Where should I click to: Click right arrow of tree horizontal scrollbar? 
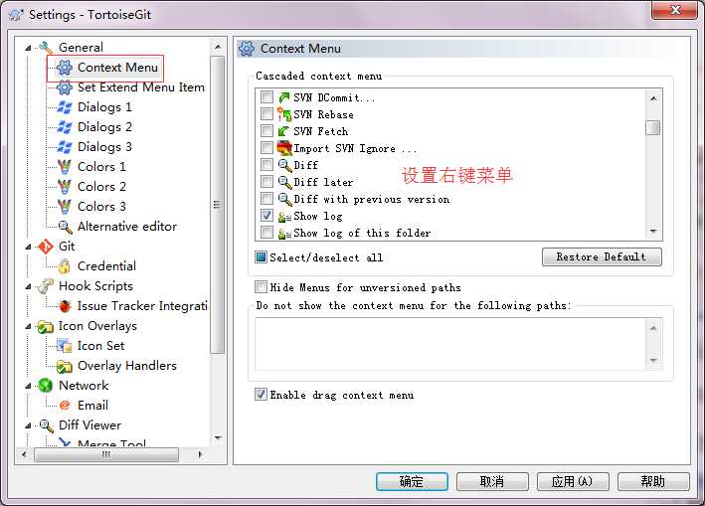[x=201, y=454]
